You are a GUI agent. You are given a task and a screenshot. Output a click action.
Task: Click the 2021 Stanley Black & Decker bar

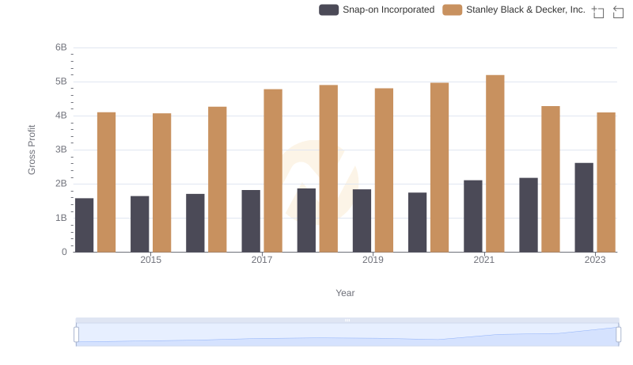click(x=495, y=164)
